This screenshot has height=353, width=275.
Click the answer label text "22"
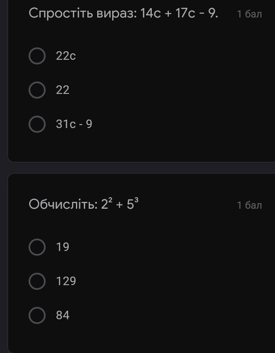pyautogui.click(x=63, y=90)
